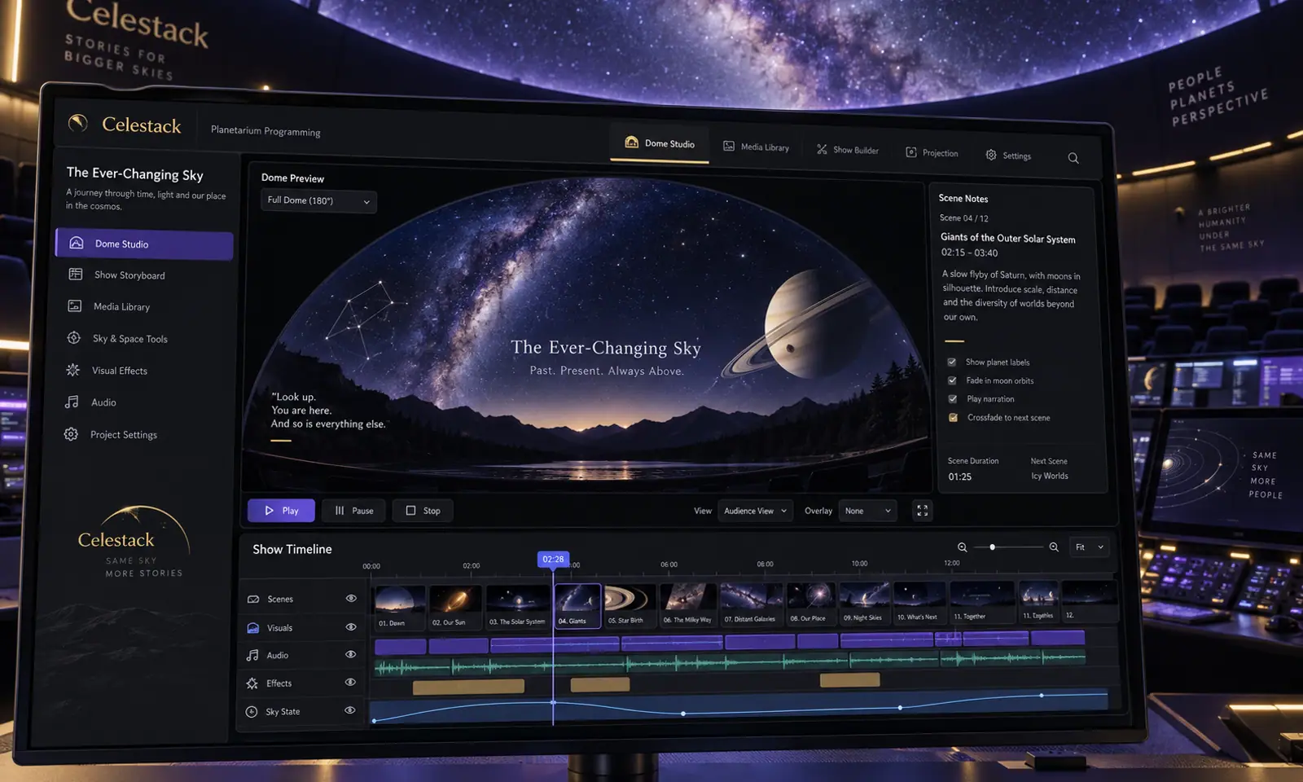Image resolution: width=1303 pixels, height=782 pixels.
Task: Toggle the Play narration checkbox
Action: click(953, 399)
